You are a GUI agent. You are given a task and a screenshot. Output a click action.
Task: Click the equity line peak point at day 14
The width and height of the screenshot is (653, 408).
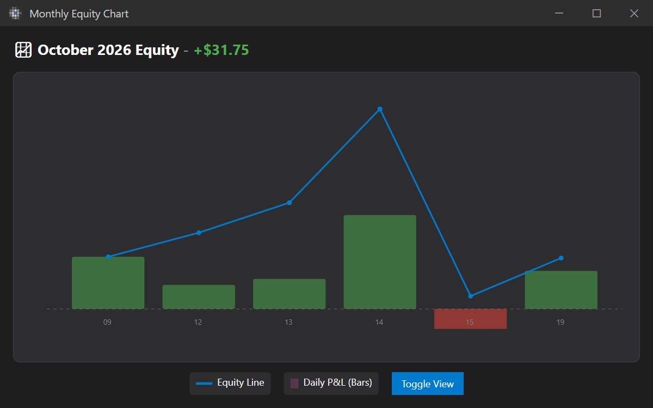pos(380,109)
